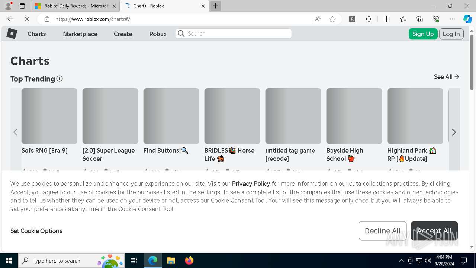
Task: Close the Charts - Roblox tab
Action: (x=203, y=6)
